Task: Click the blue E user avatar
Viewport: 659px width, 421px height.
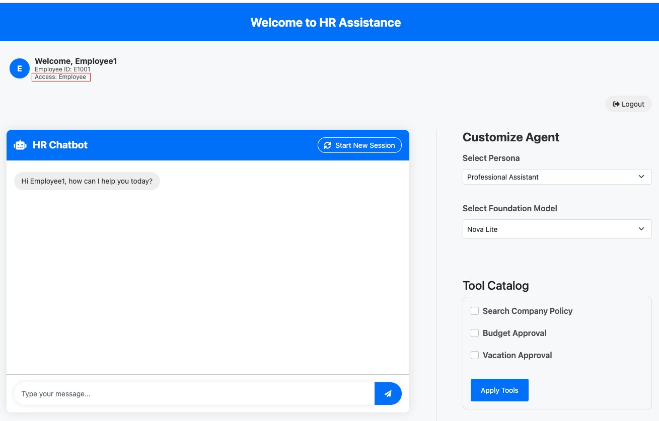Action: click(20, 68)
